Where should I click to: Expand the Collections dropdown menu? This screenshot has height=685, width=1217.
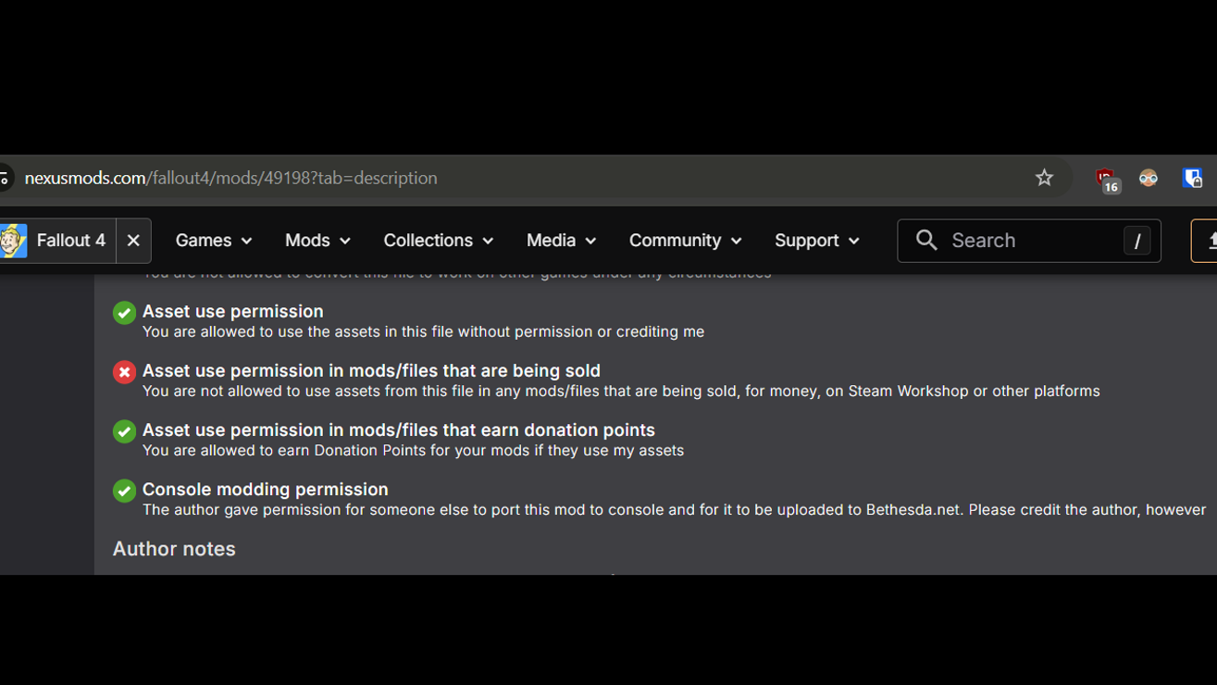pyautogui.click(x=438, y=241)
